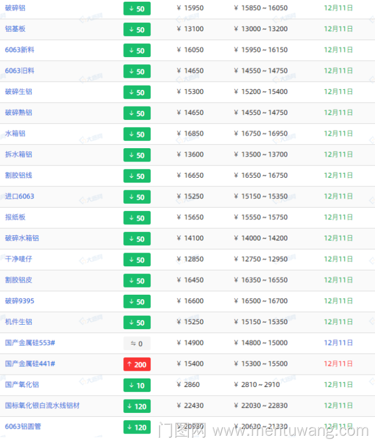Open the 6063新料 price detail link
375x444 pixels.
click(x=19, y=50)
